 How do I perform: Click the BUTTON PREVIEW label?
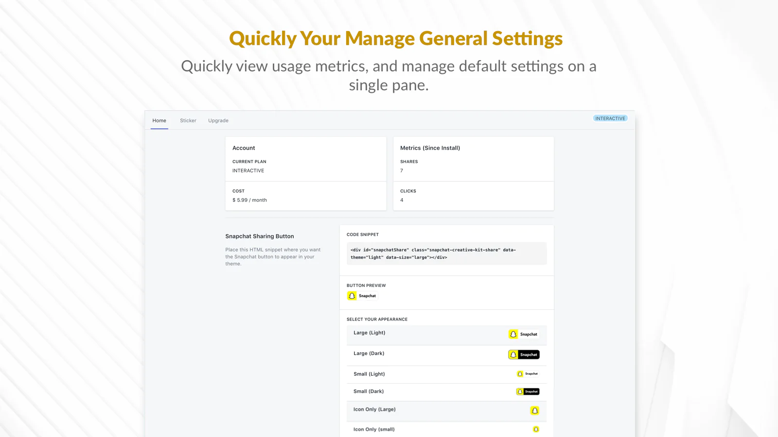point(366,286)
